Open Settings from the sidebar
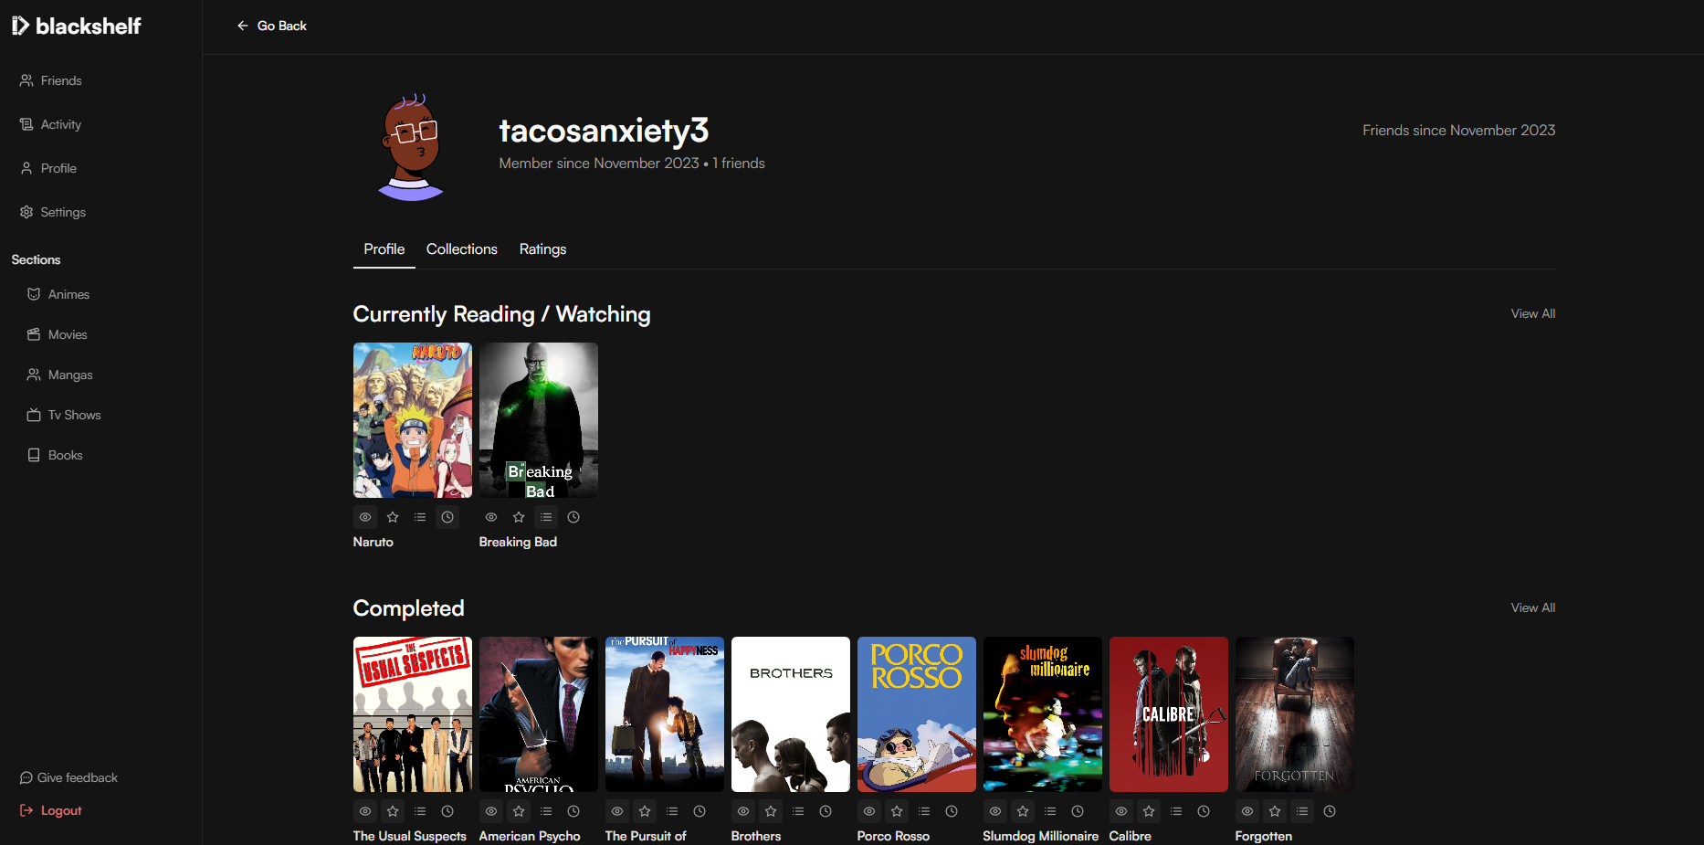This screenshot has height=845, width=1704. [53, 212]
